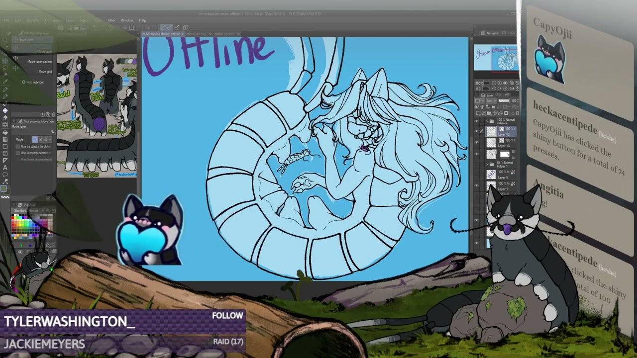Select the Gradient tool
Image resolution: width=637 pixels, height=358 pixels.
click(x=5, y=139)
